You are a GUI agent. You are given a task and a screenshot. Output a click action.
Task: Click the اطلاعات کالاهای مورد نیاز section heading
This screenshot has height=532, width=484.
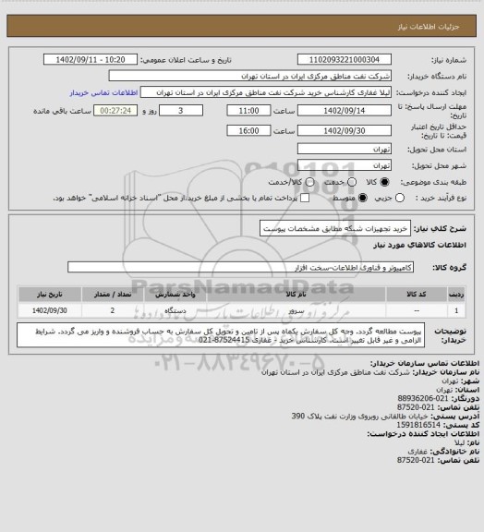419,245
